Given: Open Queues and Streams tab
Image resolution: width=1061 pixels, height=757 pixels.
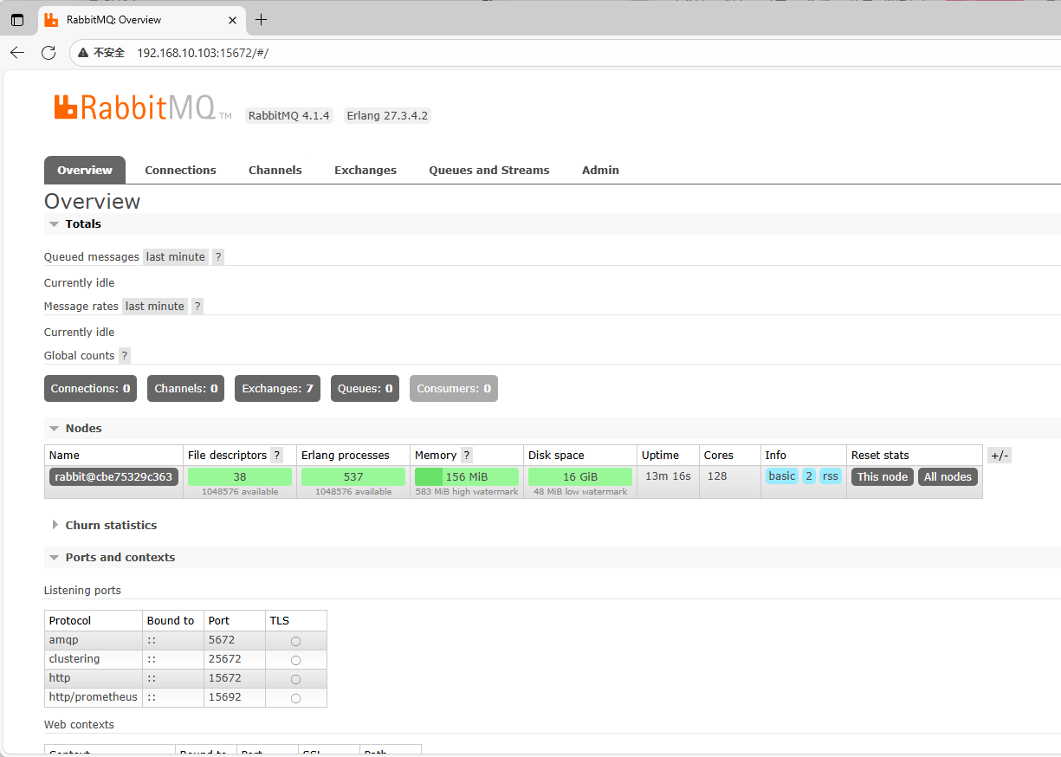Looking at the screenshot, I should coord(489,170).
